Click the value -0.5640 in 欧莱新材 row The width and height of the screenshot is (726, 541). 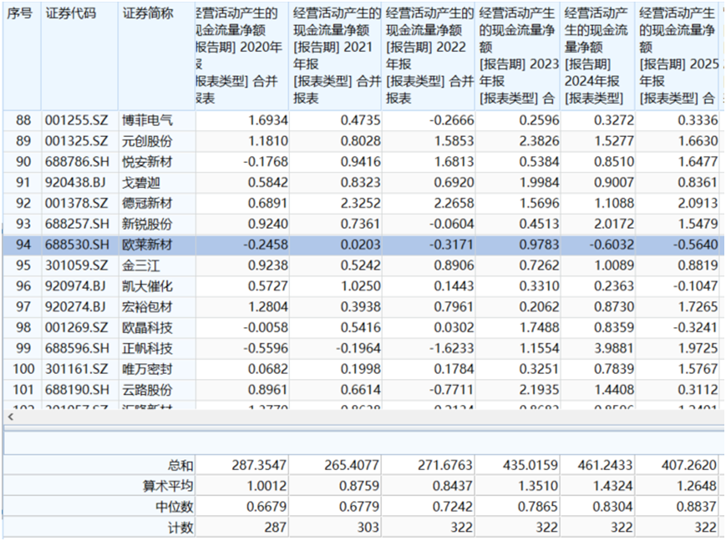pyautogui.click(x=695, y=245)
